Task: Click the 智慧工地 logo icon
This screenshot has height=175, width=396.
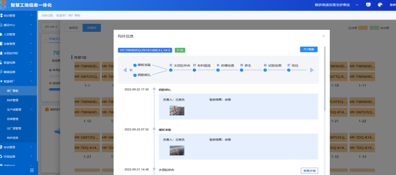Action: [x=4, y=5]
